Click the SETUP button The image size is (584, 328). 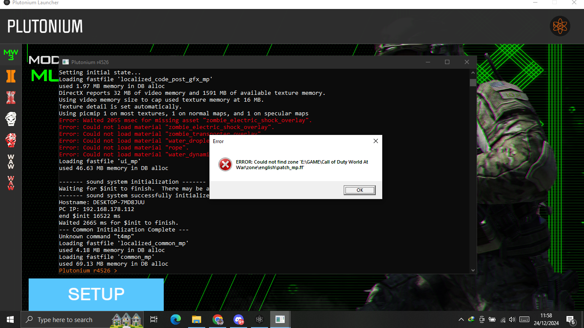point(96,295)
